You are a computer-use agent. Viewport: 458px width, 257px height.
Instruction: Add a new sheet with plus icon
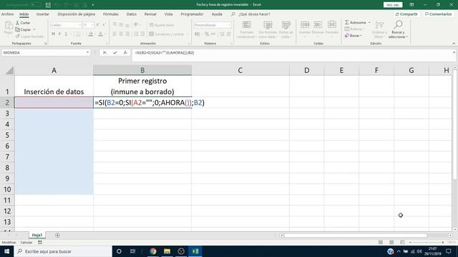click(57, 235)
